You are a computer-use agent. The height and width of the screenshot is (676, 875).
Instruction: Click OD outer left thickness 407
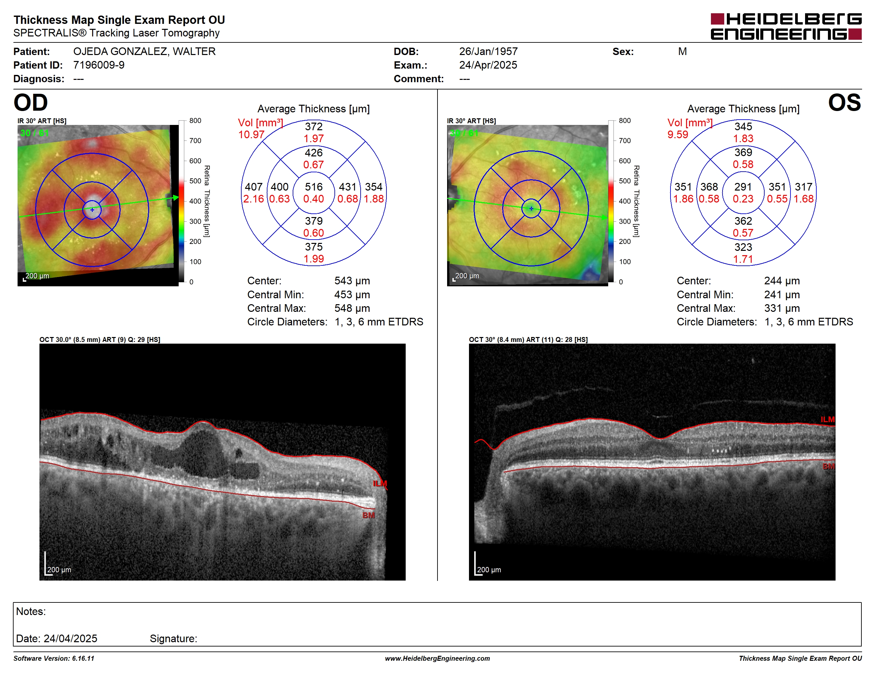coord(253,187)
